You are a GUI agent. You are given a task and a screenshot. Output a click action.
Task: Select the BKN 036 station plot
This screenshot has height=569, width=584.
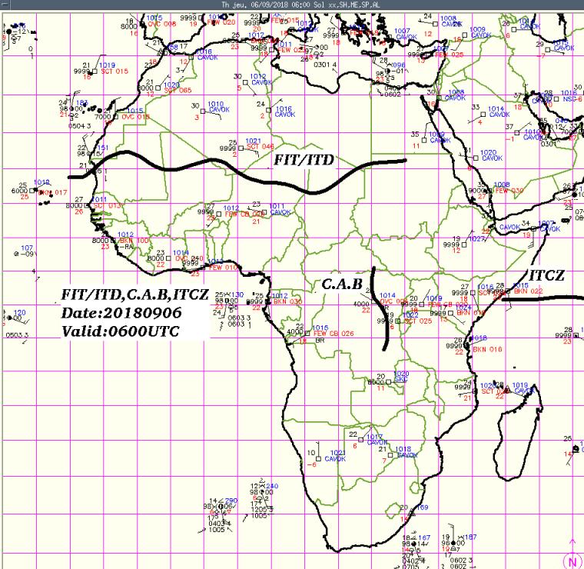point(284,301)
